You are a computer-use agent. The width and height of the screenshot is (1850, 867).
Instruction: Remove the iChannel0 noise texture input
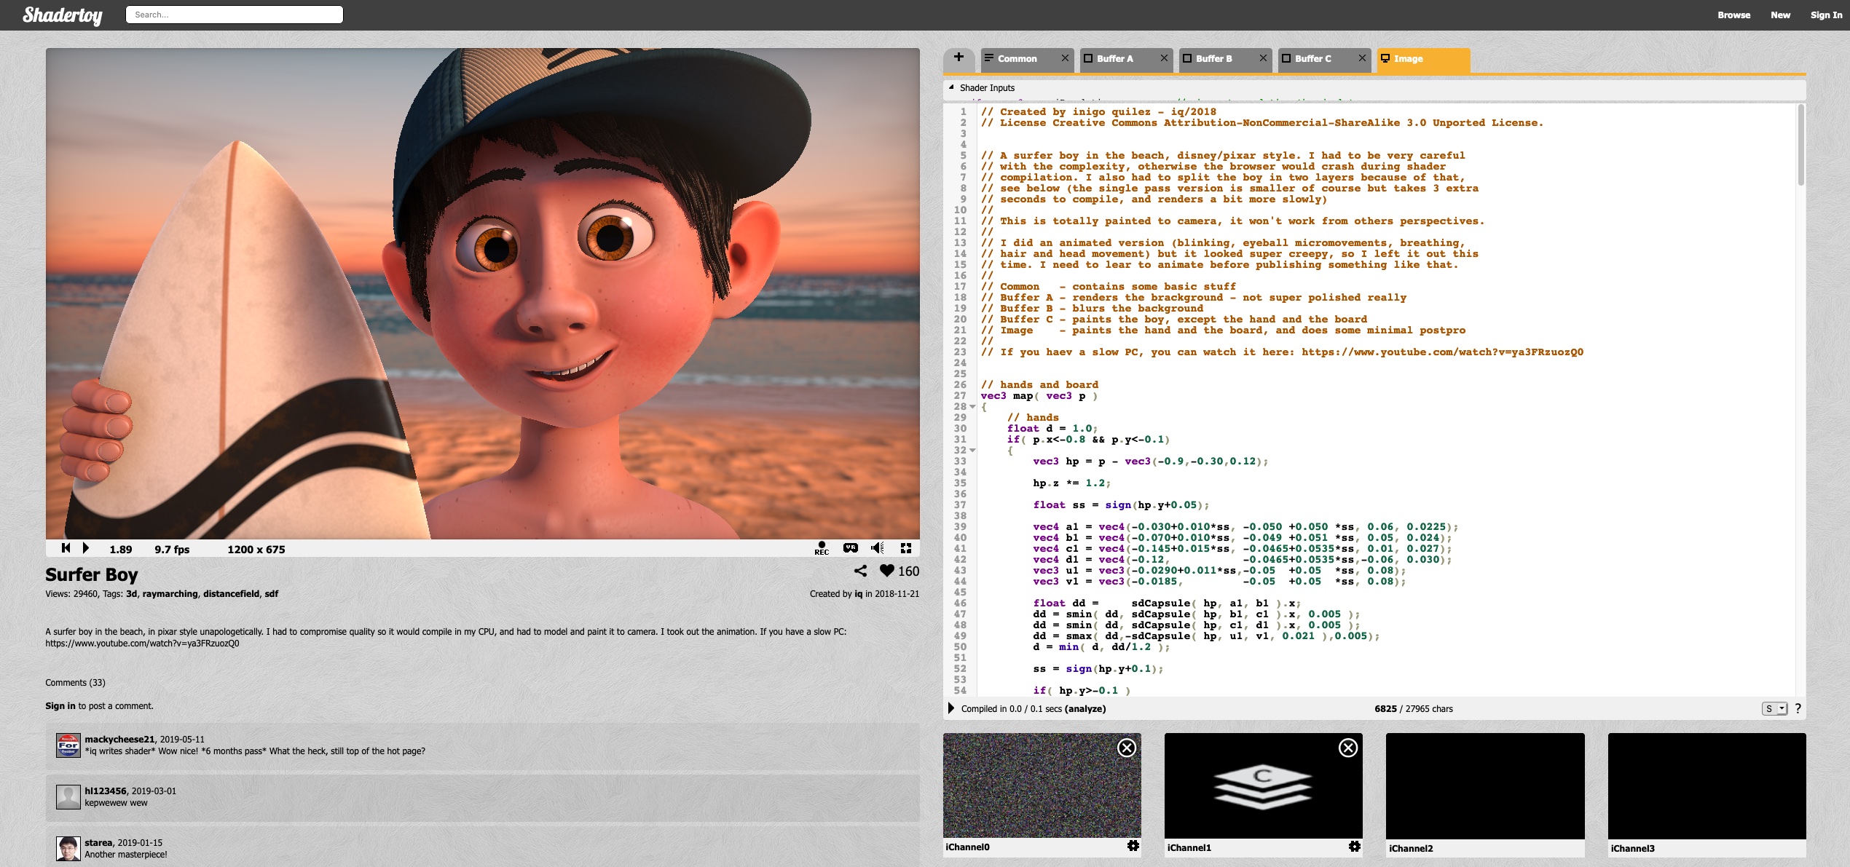[x=1126, y=748]
